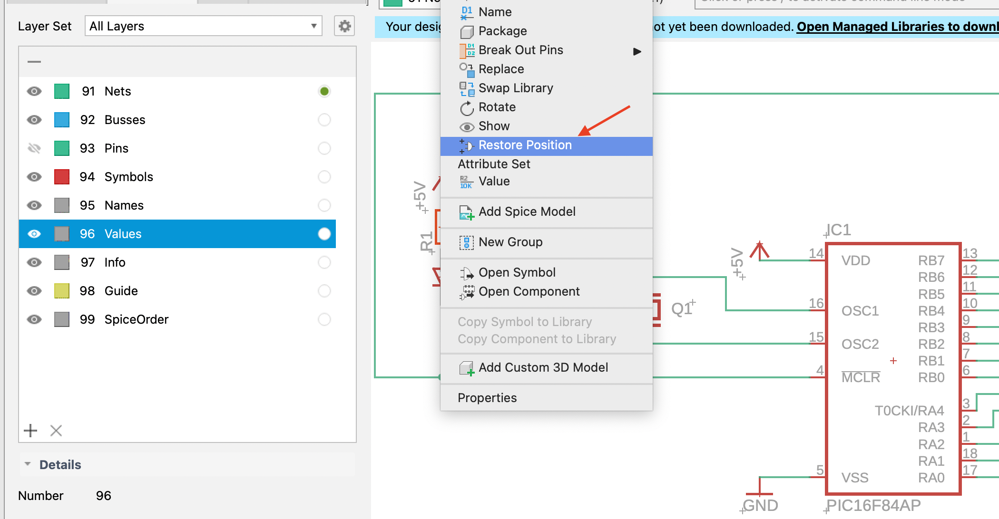Click the Add Spice Model icon
Image resolution: width=999 pixels, height=519 pixels.
(467, 212)
